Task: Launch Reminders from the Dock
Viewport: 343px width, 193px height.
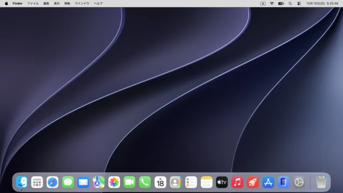Action: pyautogui.click(x=191, y=182)
